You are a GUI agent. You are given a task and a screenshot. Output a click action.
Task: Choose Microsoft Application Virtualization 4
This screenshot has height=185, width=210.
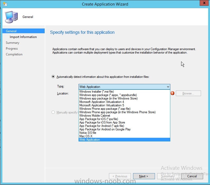coord(124,102)
